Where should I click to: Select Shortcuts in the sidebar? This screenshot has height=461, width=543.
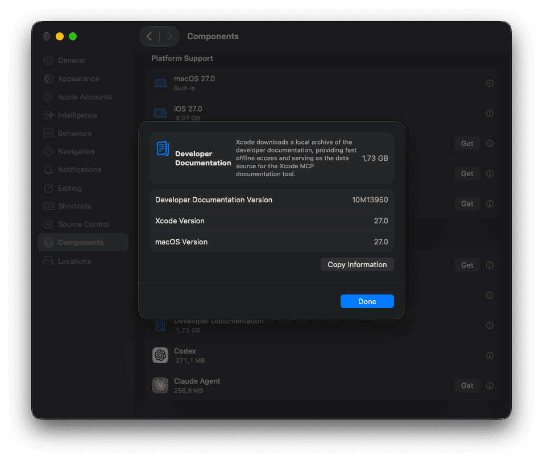coord(83,206)
